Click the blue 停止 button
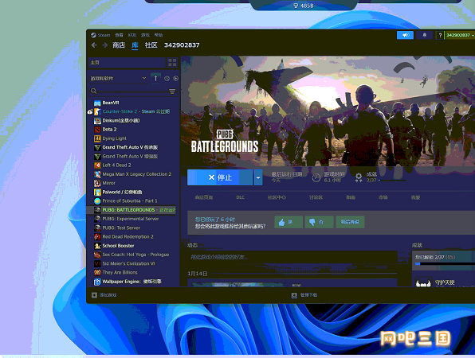The image size is (475, 358). point(220,177)
